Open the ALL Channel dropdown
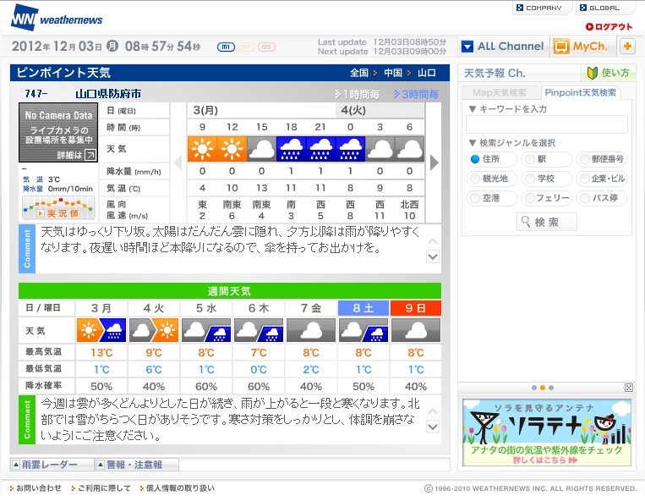645x496 pixels. [x=503, y=47]
